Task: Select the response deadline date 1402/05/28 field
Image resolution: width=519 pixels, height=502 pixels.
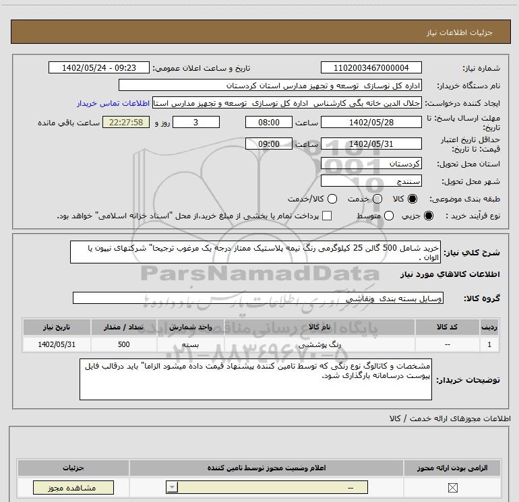Action: (371, 122)
